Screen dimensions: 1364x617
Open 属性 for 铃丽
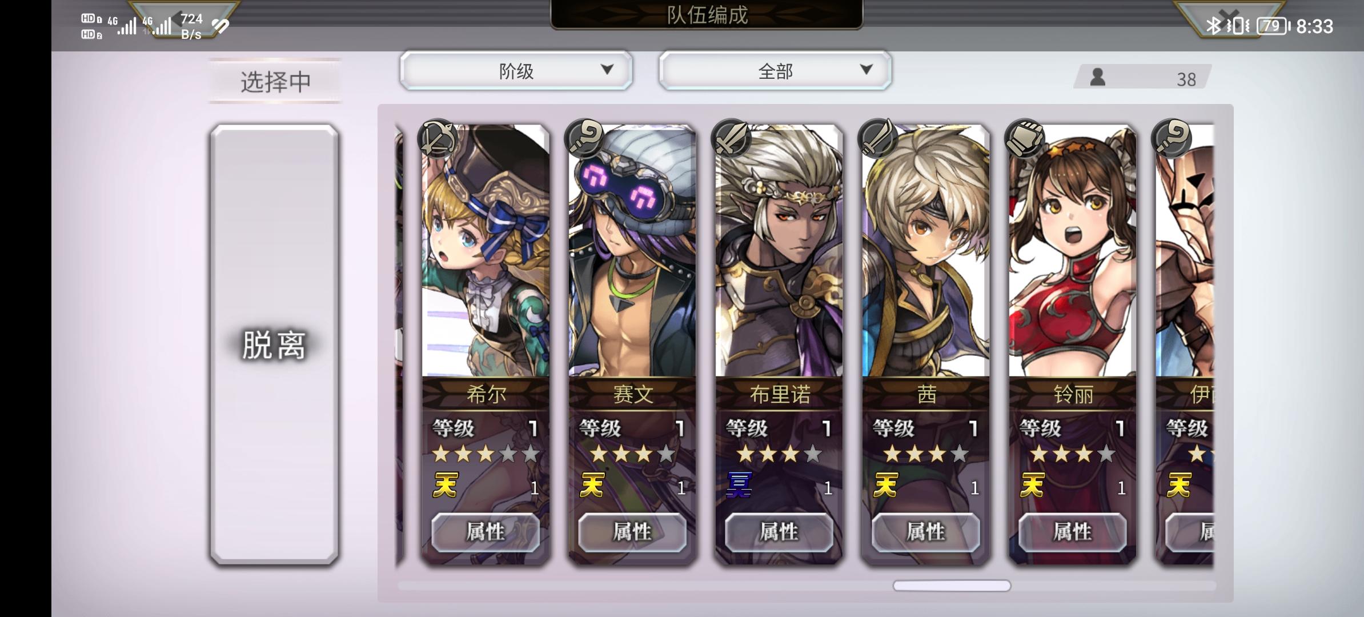click(1073, 532)
